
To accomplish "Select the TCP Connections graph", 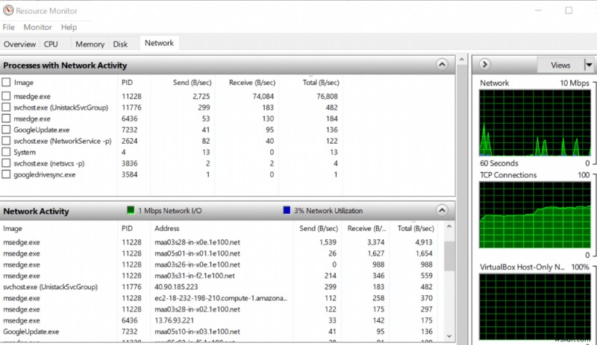I will click(x=534, y=215).
